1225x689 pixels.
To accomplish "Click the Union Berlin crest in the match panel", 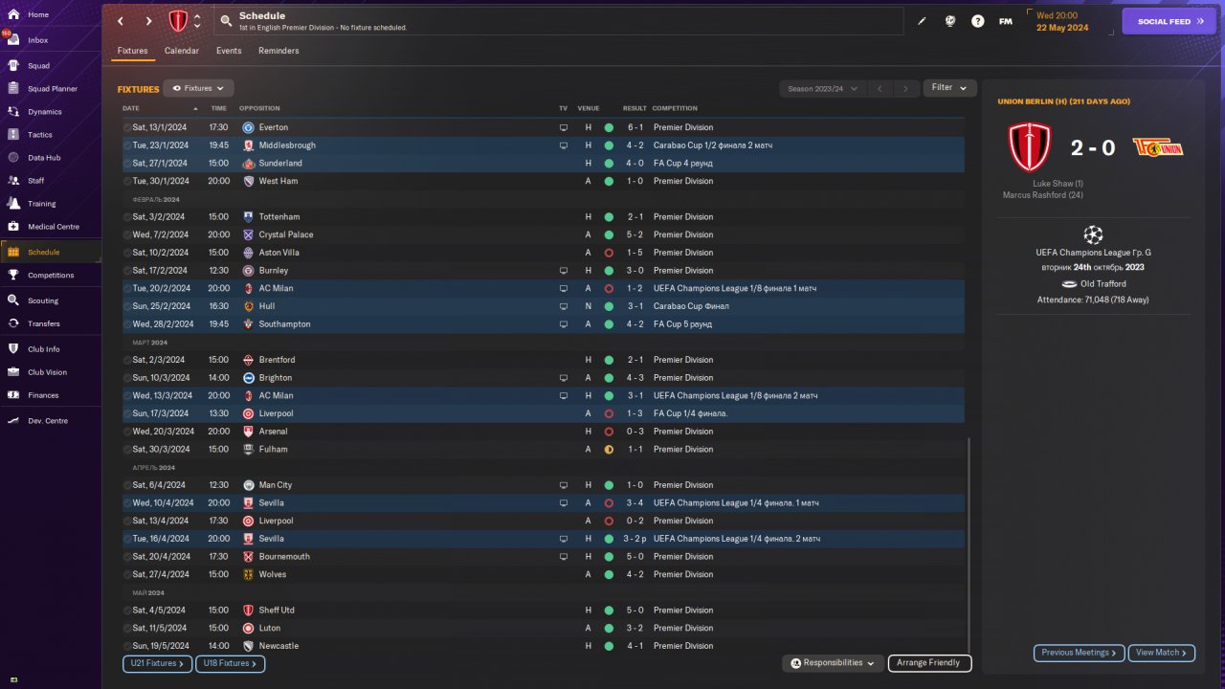I will 1158,147.
